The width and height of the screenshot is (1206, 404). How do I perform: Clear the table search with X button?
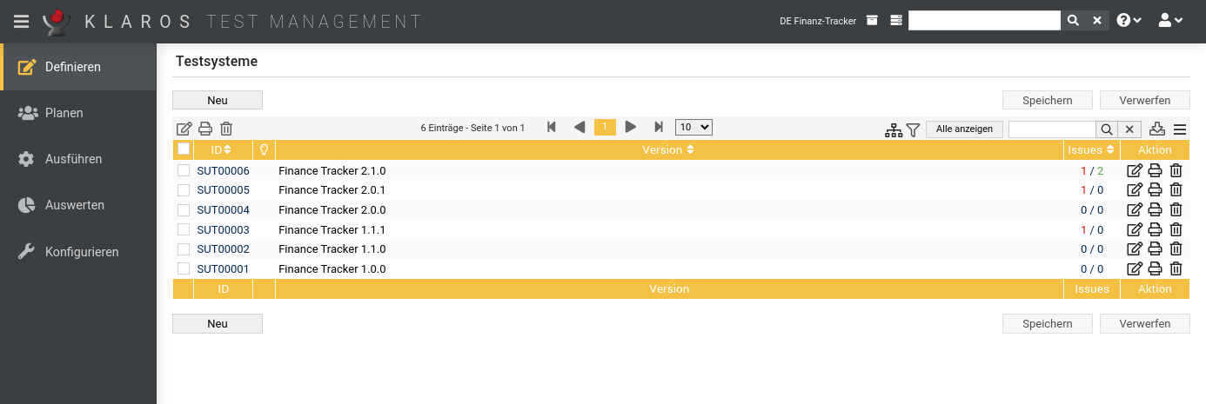[1129, 129]
